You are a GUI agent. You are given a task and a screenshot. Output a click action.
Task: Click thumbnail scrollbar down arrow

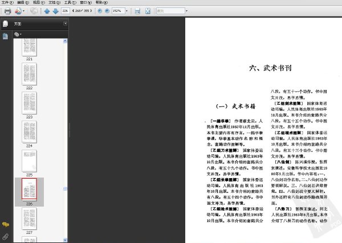point(65,240)
